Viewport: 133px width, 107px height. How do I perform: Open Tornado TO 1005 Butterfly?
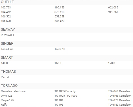tap(65, 91)
